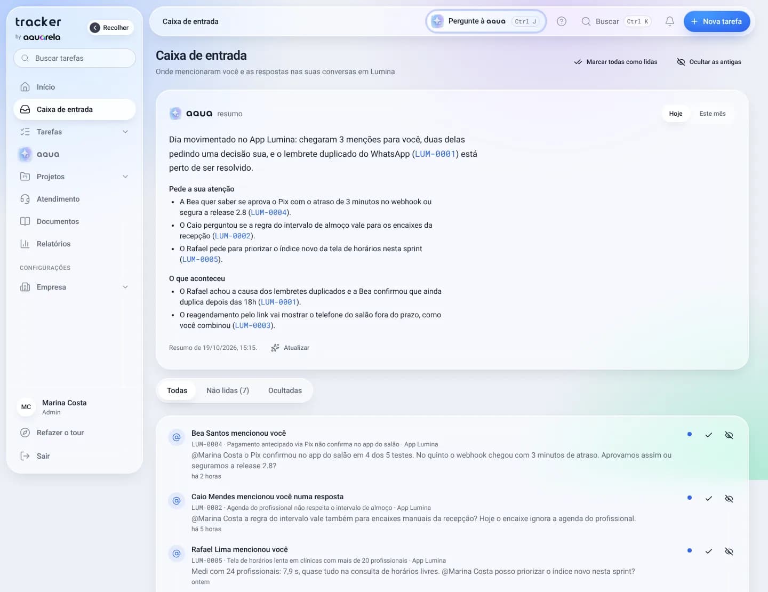Click the MC user avatar
The width and height of the screenshot is (768, 592).
[x=26, y=407]
